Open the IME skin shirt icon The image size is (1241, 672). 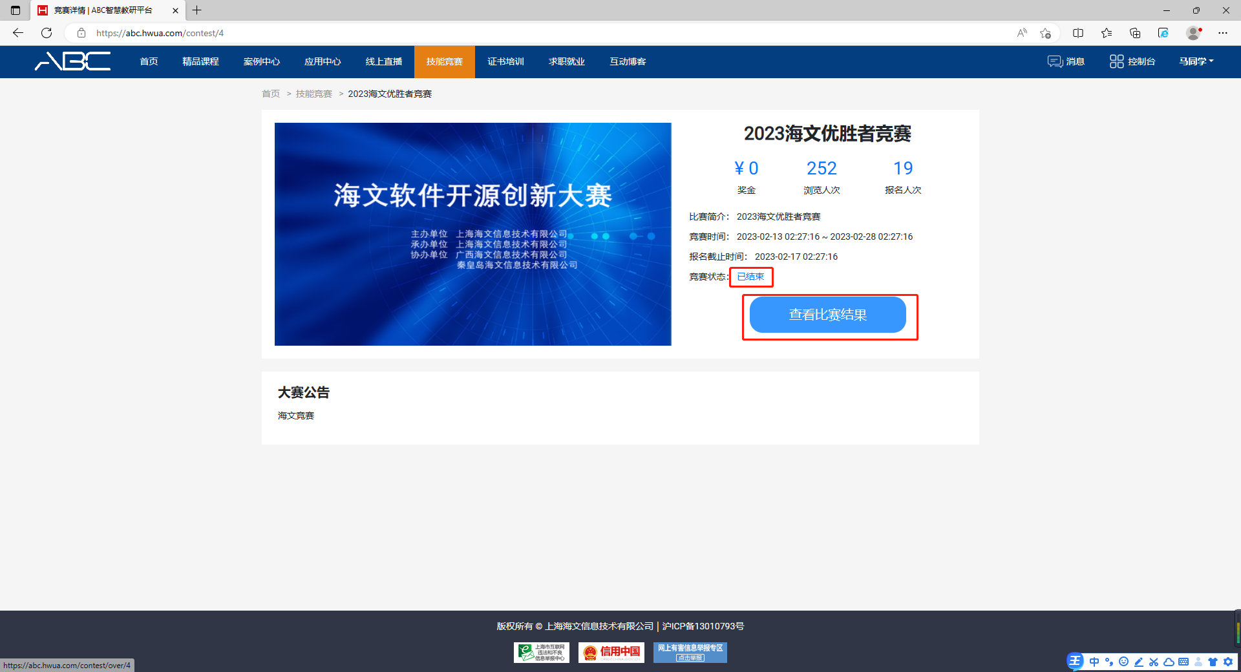tap(1213, 662)
